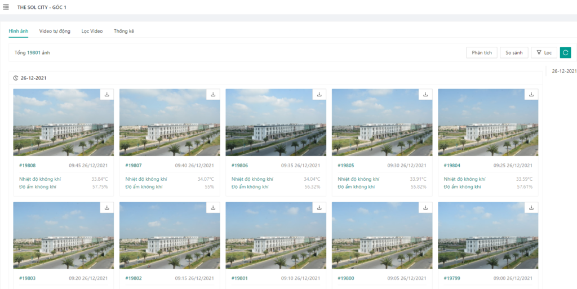Open photo thumbnail #19808

pyautogui.click(x=64, y=122)
